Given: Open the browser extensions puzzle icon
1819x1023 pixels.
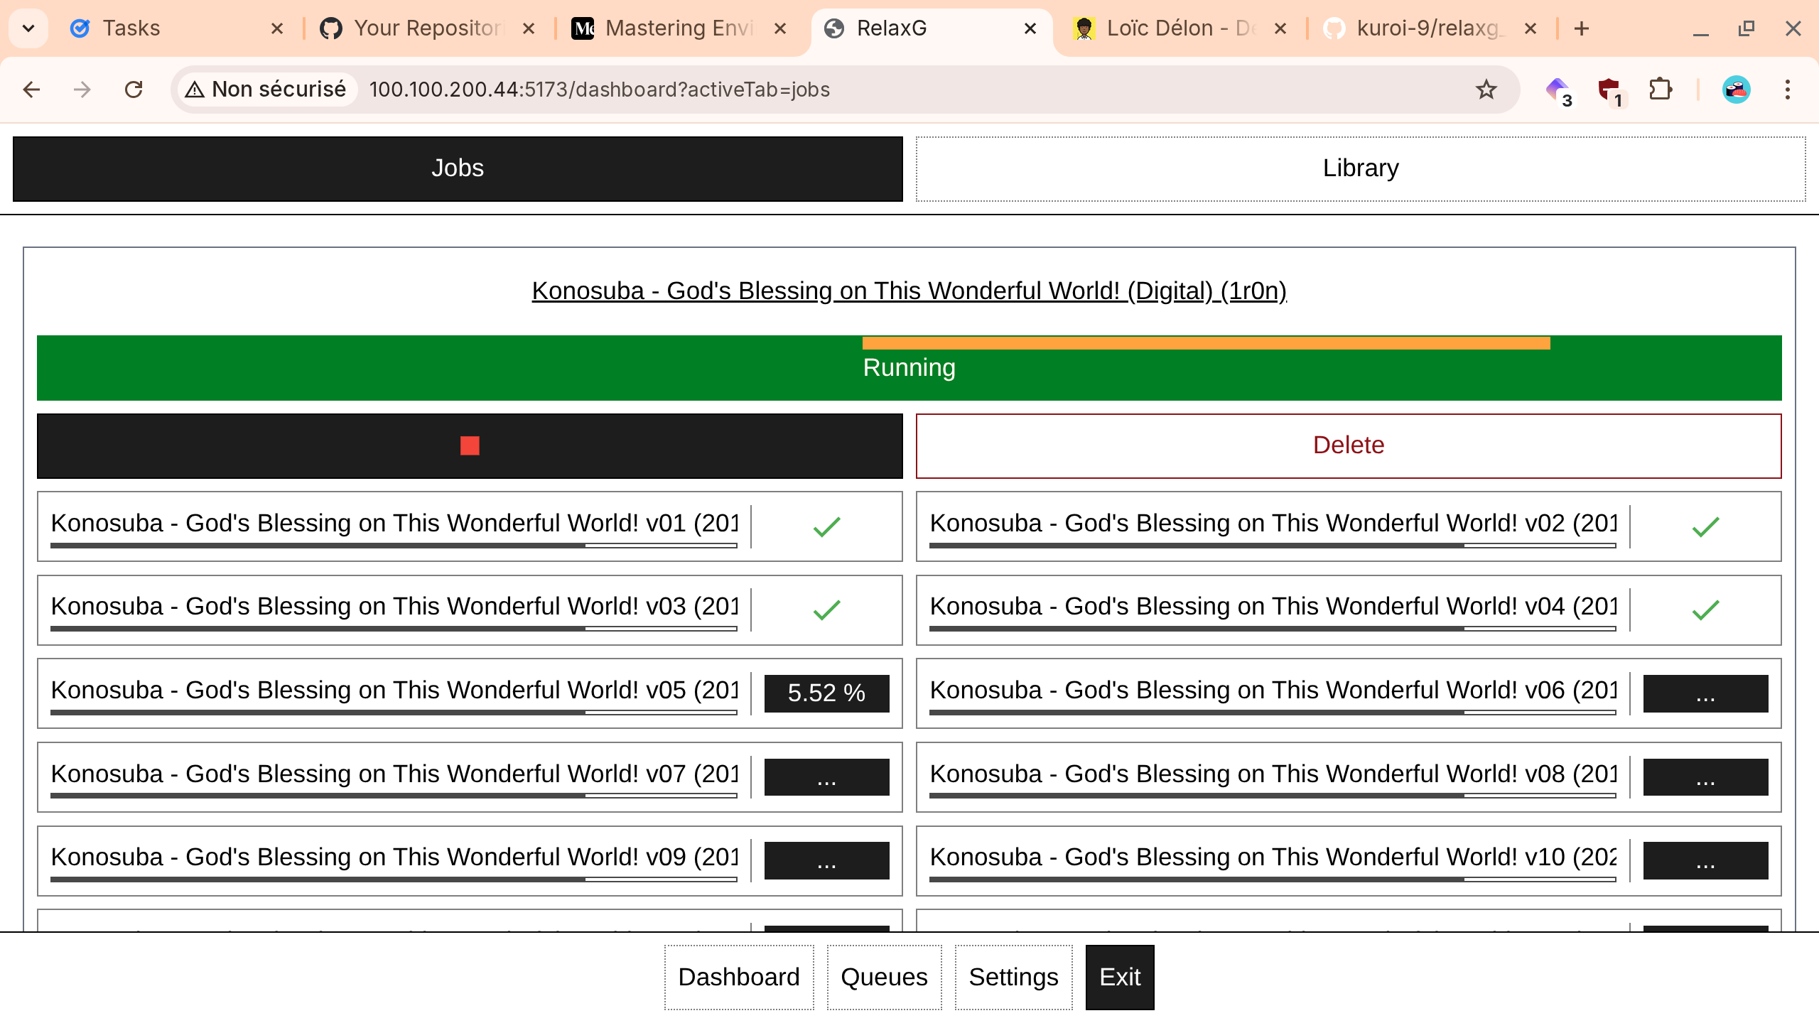Looking at the screenshot, I should coord(1660,90).
